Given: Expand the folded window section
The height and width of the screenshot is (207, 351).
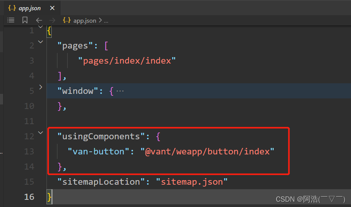Looking at the screenshot, I should pyautogui.click(x=41, y=87).
